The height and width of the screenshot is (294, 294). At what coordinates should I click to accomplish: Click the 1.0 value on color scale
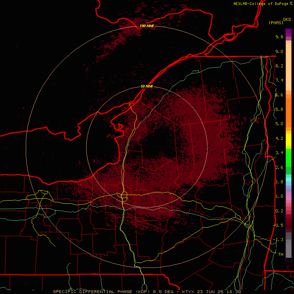pos(279,196)
